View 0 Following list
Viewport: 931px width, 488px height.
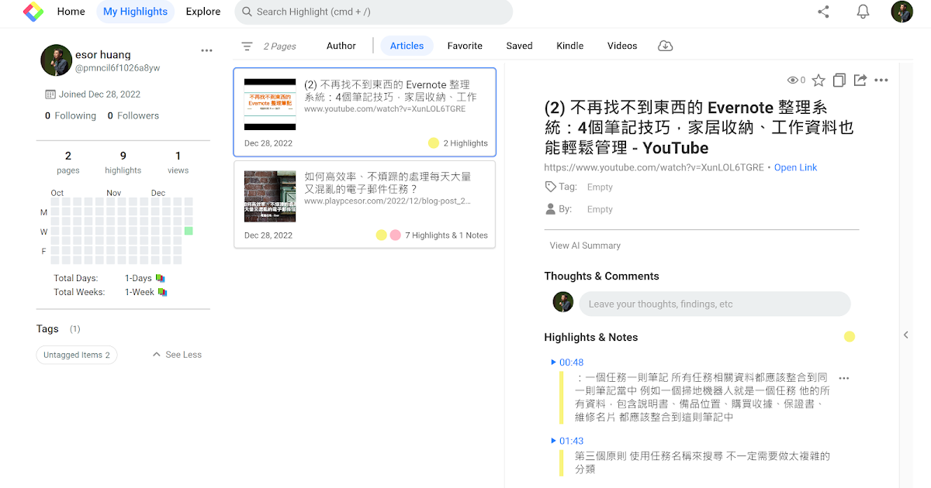coord(71,115)
